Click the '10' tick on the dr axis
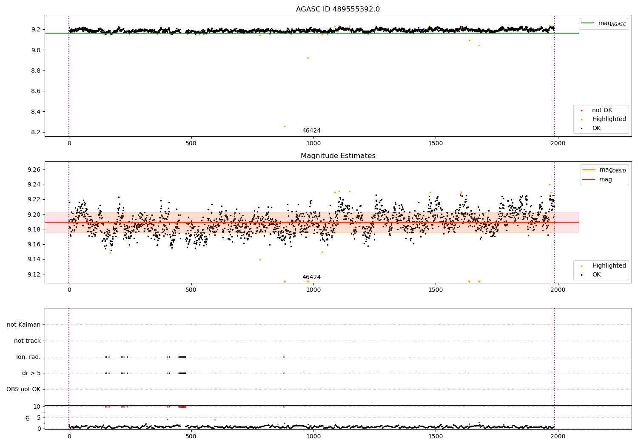 (x=37, y=406)
